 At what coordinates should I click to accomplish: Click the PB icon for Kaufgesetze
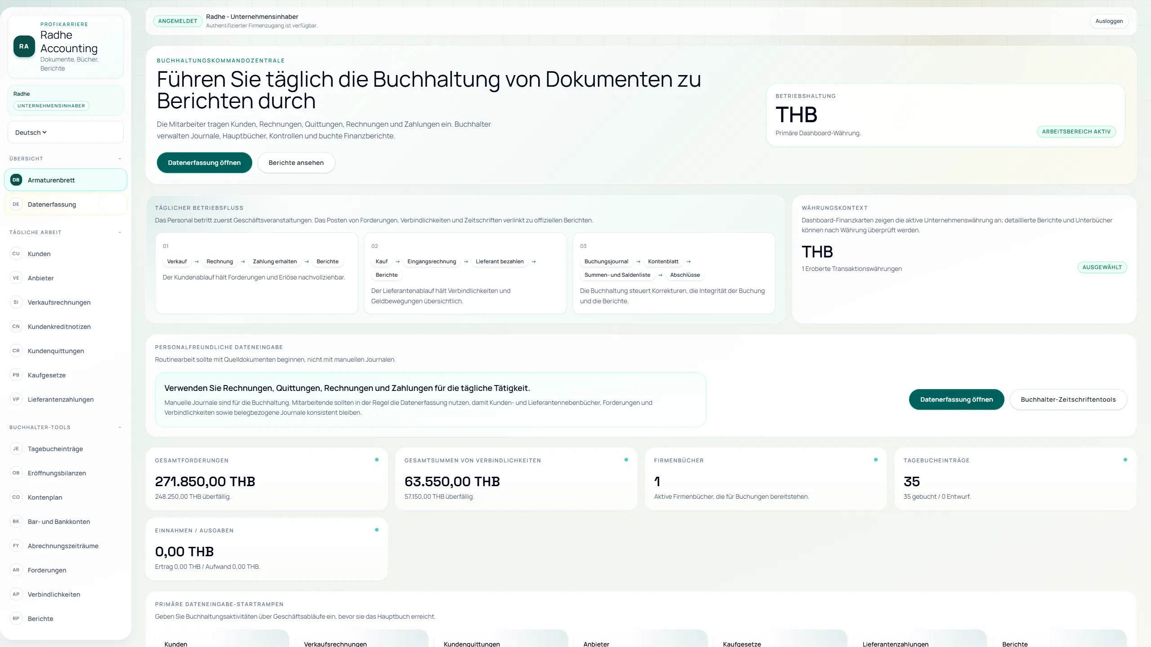click(x=16, y=375)
